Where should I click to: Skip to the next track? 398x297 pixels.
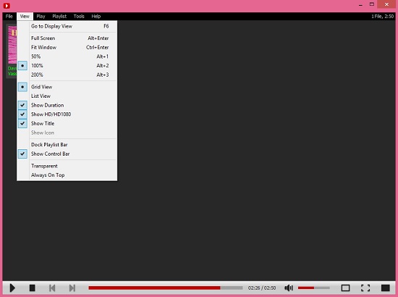72,288
